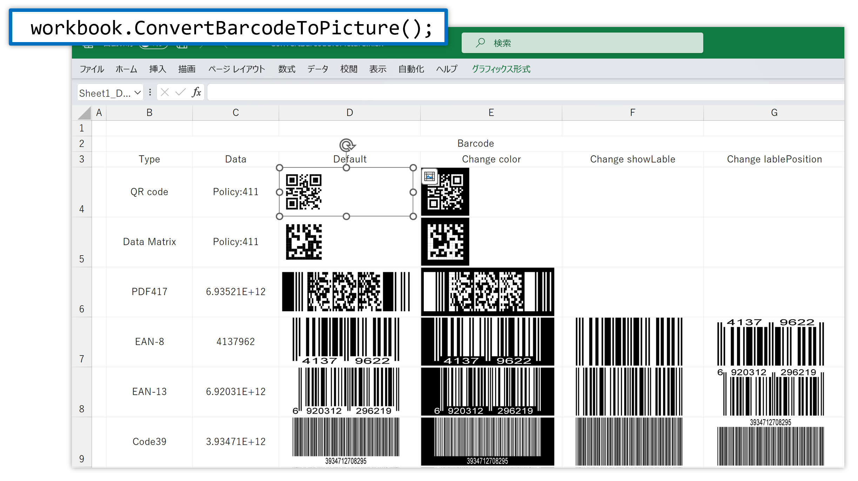Image resolution: width=858 pixels, height=481 pixels.
Task: Click the 'Change showLable' header cell
Action: click(x=632, y=159)
